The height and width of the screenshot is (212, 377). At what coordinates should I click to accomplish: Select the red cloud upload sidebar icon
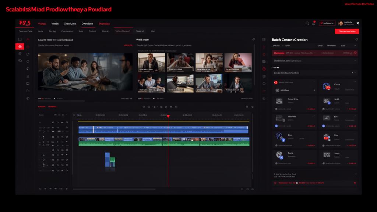pos(20,46)
